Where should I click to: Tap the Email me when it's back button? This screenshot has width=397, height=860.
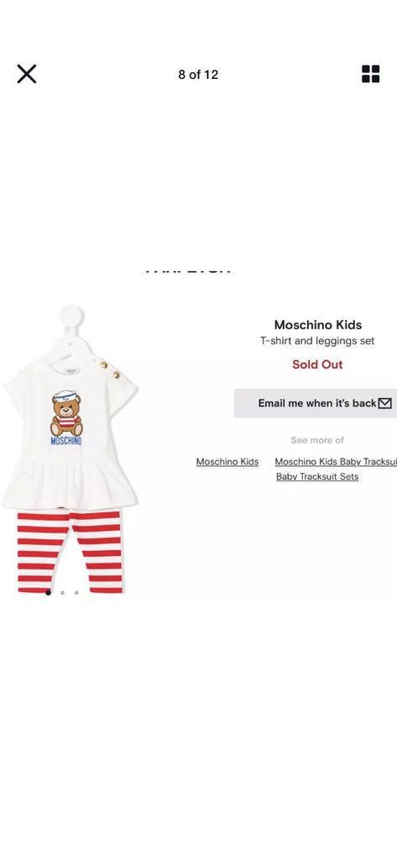(x=316, y=403)
